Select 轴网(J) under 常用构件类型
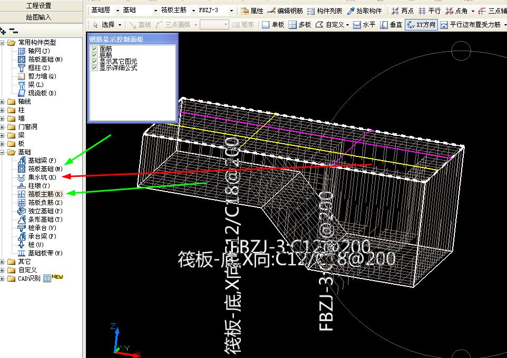The image size is (507, 358). [x=38, y=51]
